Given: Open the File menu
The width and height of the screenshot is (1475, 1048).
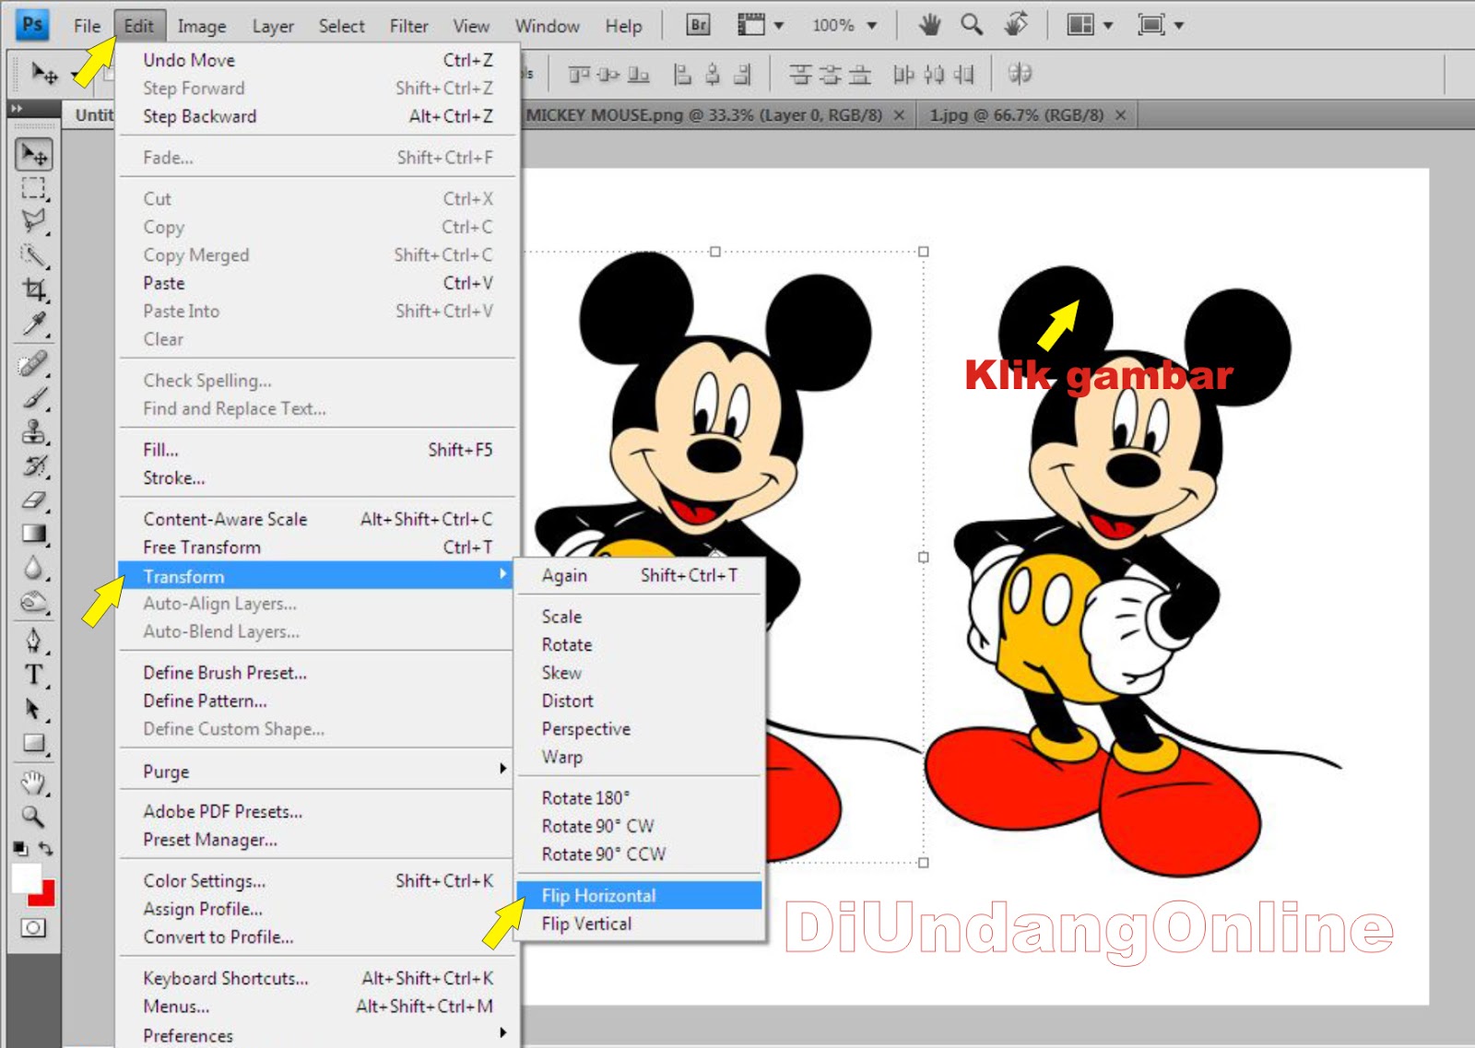Looking at the screenshot, I should (x=87, y=26).
